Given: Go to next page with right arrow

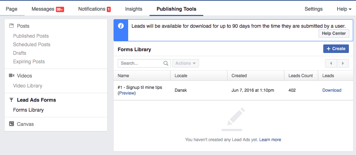Looking at the screenshot, I should pos(343,63).
